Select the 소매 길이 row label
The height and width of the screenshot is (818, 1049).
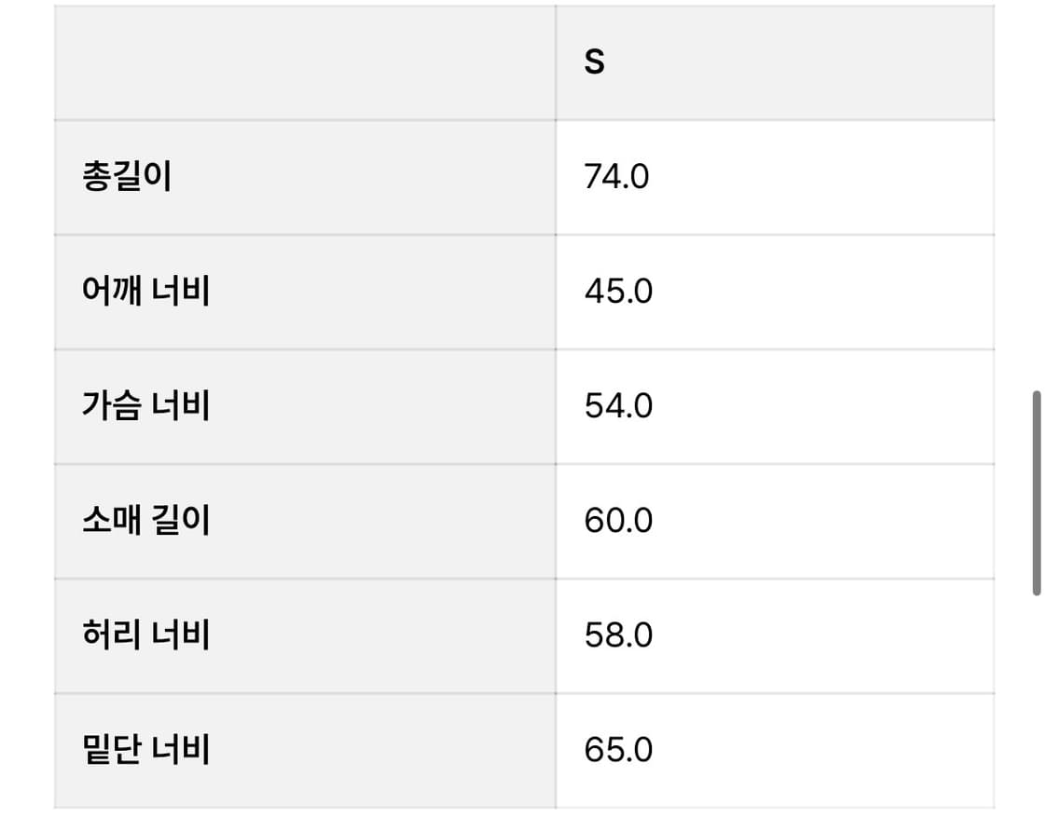[x=145, y=520]
